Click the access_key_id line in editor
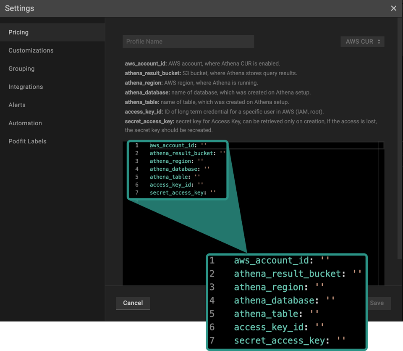Viewport: 403px width, 351px height. click(x=176, y=185)
